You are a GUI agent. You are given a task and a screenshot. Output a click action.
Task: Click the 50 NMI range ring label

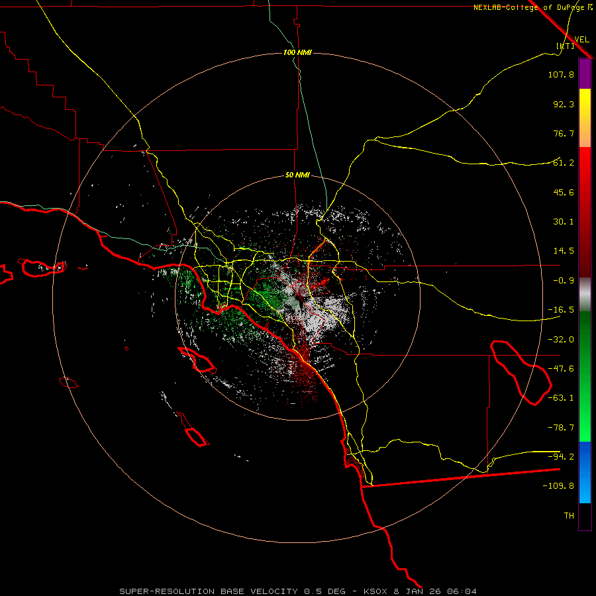297,175
